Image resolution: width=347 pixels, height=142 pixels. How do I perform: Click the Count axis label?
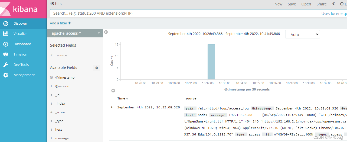tap(112, 61)
